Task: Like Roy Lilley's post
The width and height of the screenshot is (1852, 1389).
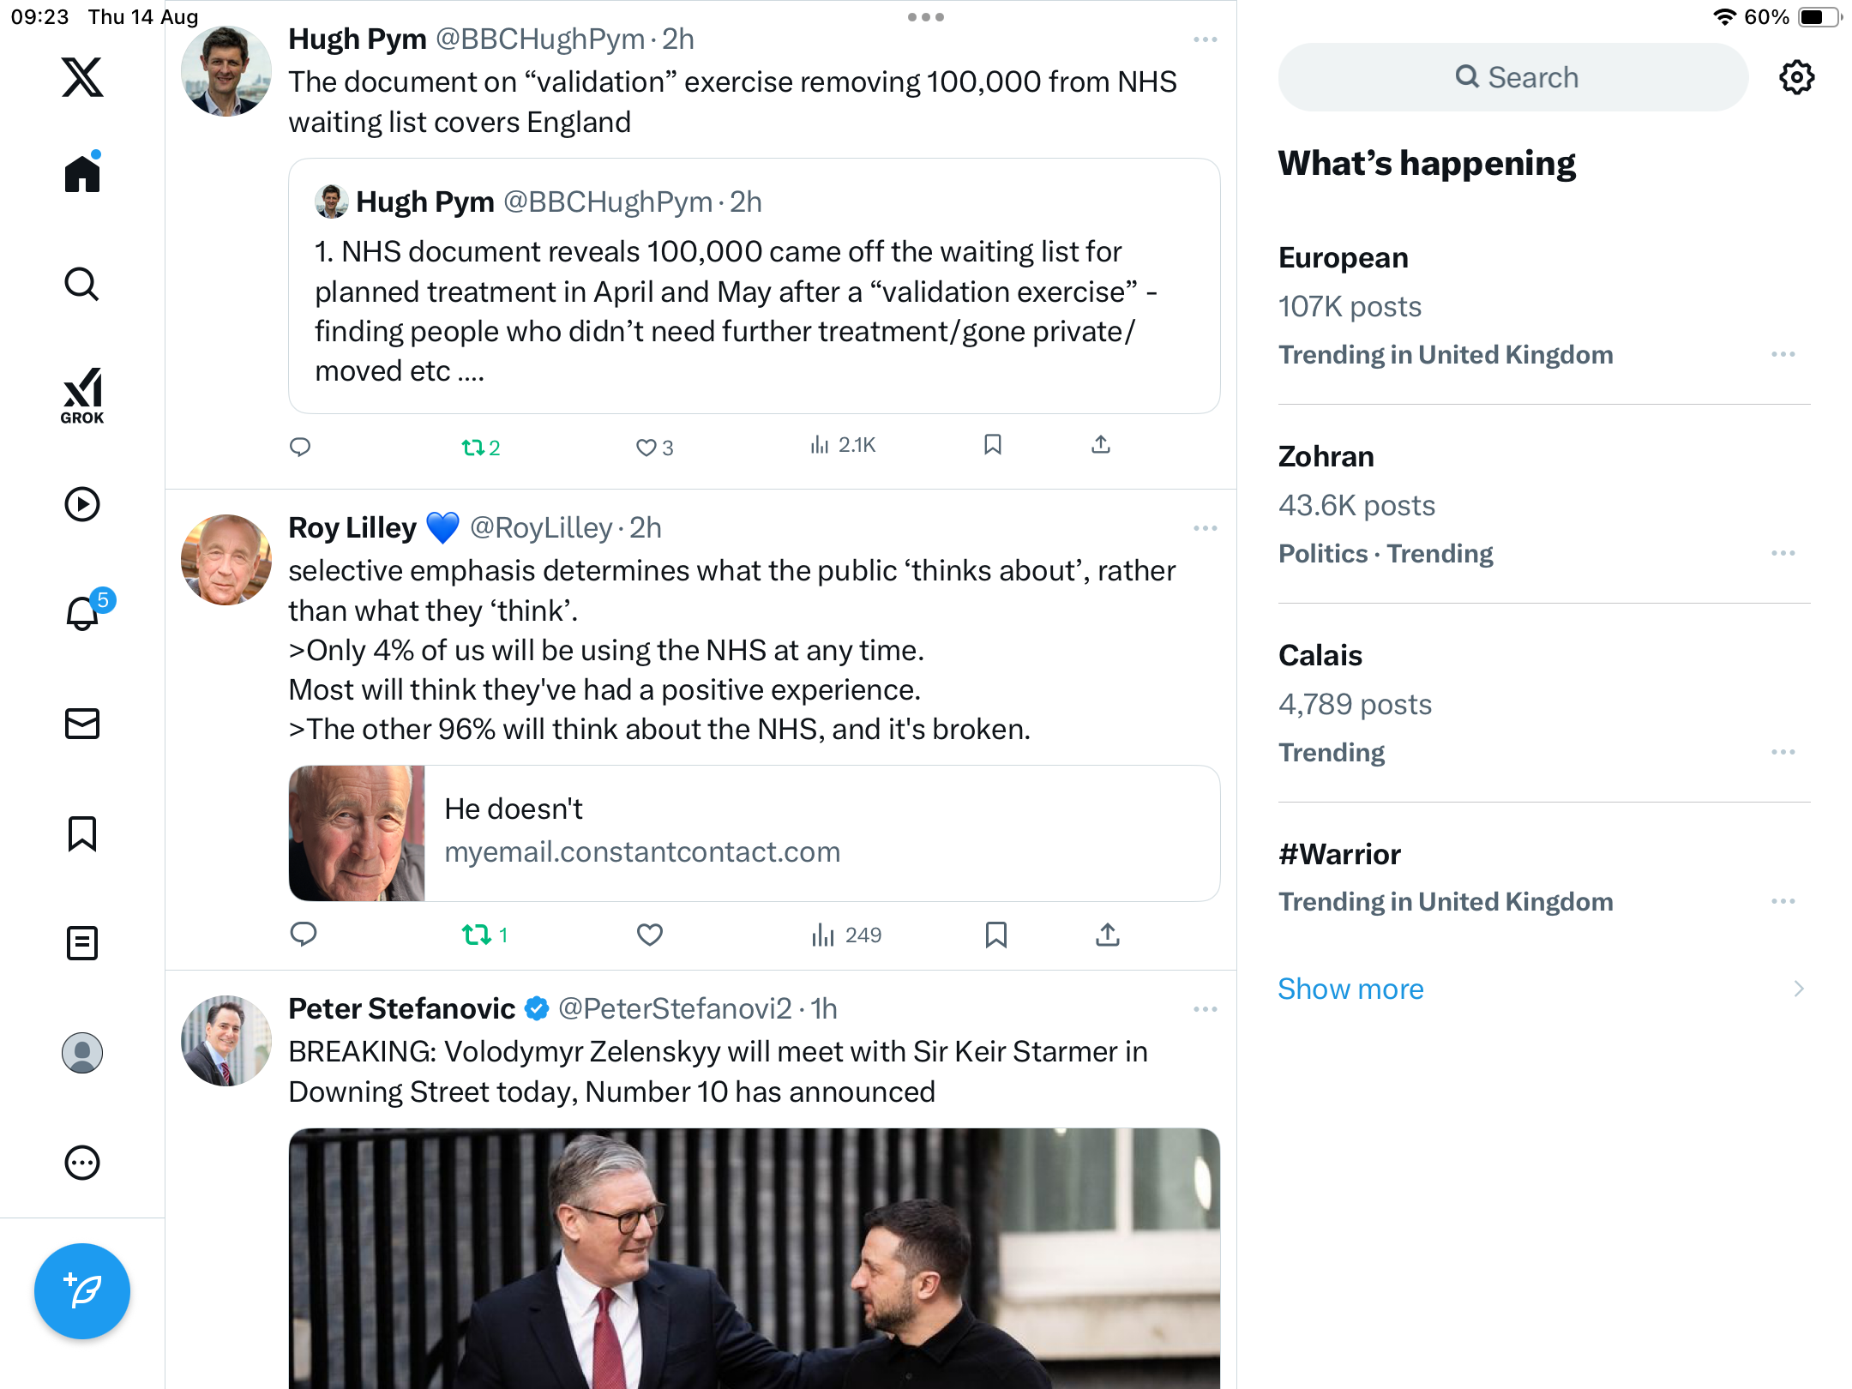Action: (x=649, y=934)
